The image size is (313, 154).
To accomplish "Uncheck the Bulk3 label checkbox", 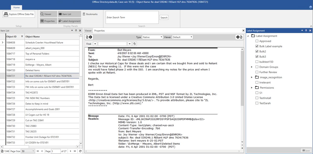I will click(257, 56).
